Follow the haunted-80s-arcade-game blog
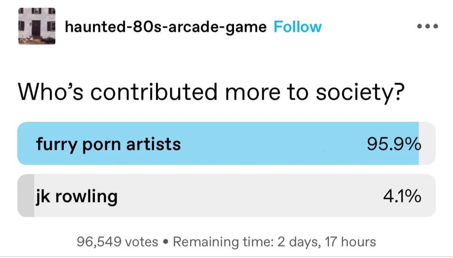The width and height of the screenshot is (453, 258). (297, 27)
